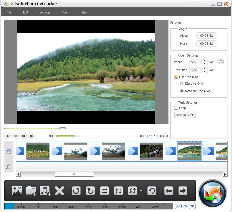Add audio file using music note icon
The height and width of the screenshot is (212, 232).
tap(45, 191)
